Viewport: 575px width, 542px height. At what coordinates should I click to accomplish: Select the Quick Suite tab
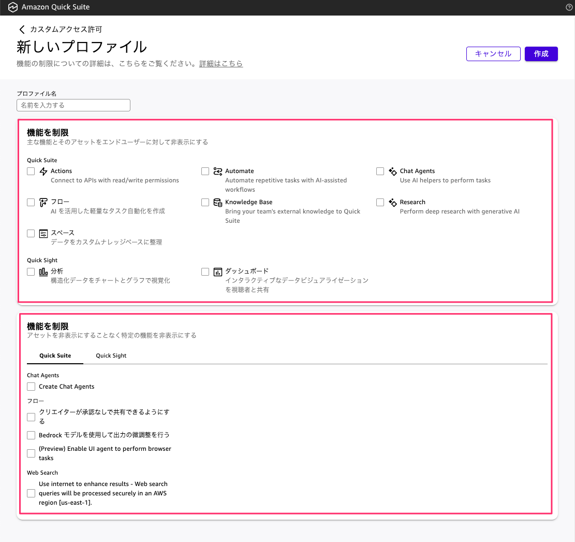click(x=55, y=355)
